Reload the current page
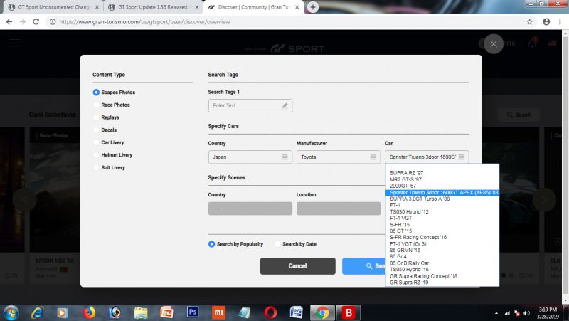Screen dimensions: 569x321 (x=36, y=22)
